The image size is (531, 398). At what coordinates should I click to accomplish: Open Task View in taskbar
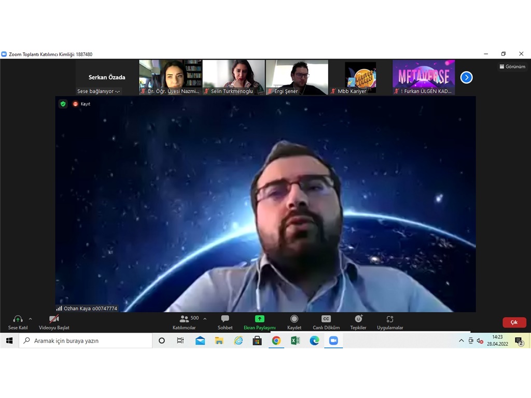point(180,340)
